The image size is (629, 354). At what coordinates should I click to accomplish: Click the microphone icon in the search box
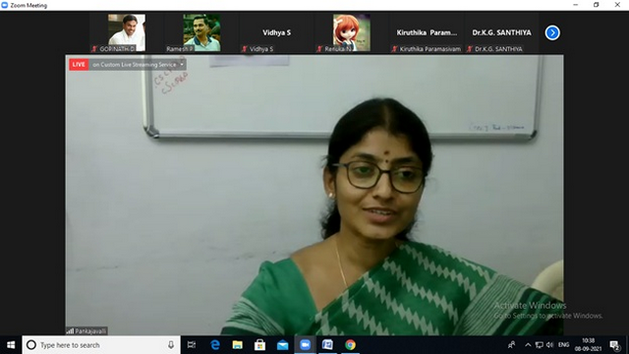point(171,345)
